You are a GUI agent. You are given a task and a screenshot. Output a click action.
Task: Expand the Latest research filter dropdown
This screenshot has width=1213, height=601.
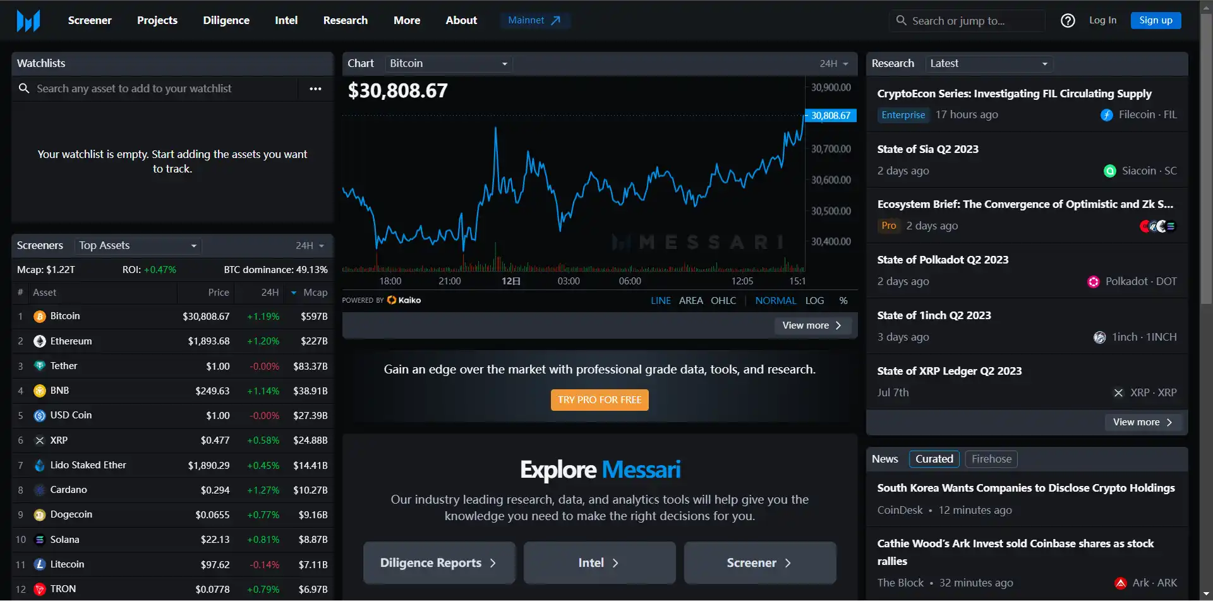pos(989,63)
